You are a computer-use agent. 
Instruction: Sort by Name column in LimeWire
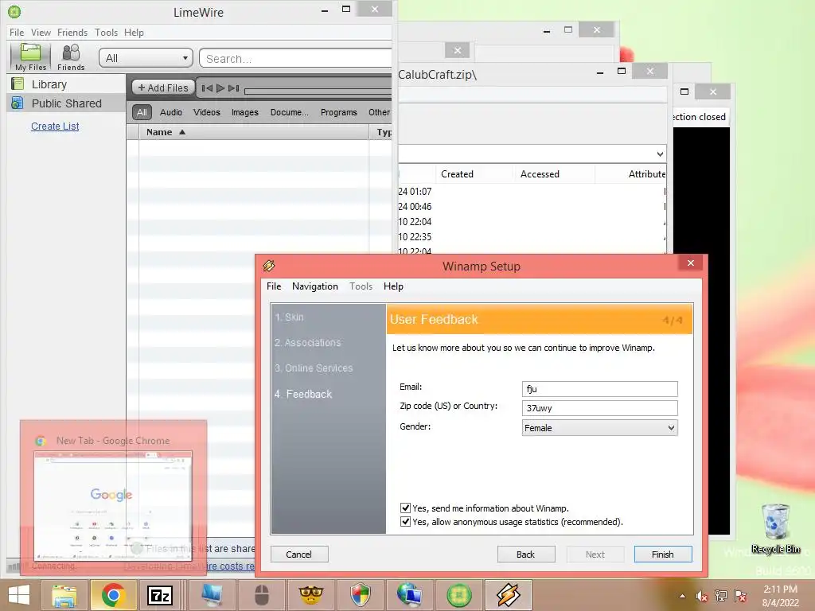[254, 132]
